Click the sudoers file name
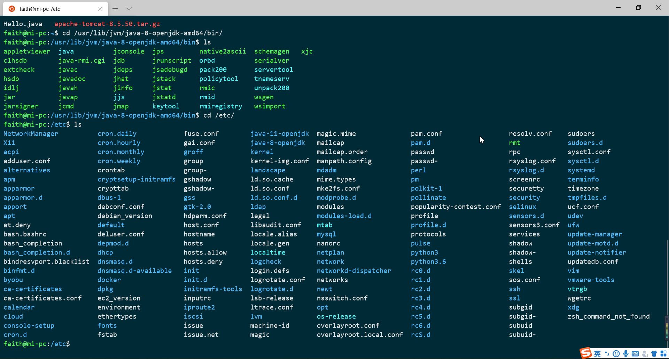The height and width of the screenshot is (359, 669). tap(581, 134)
